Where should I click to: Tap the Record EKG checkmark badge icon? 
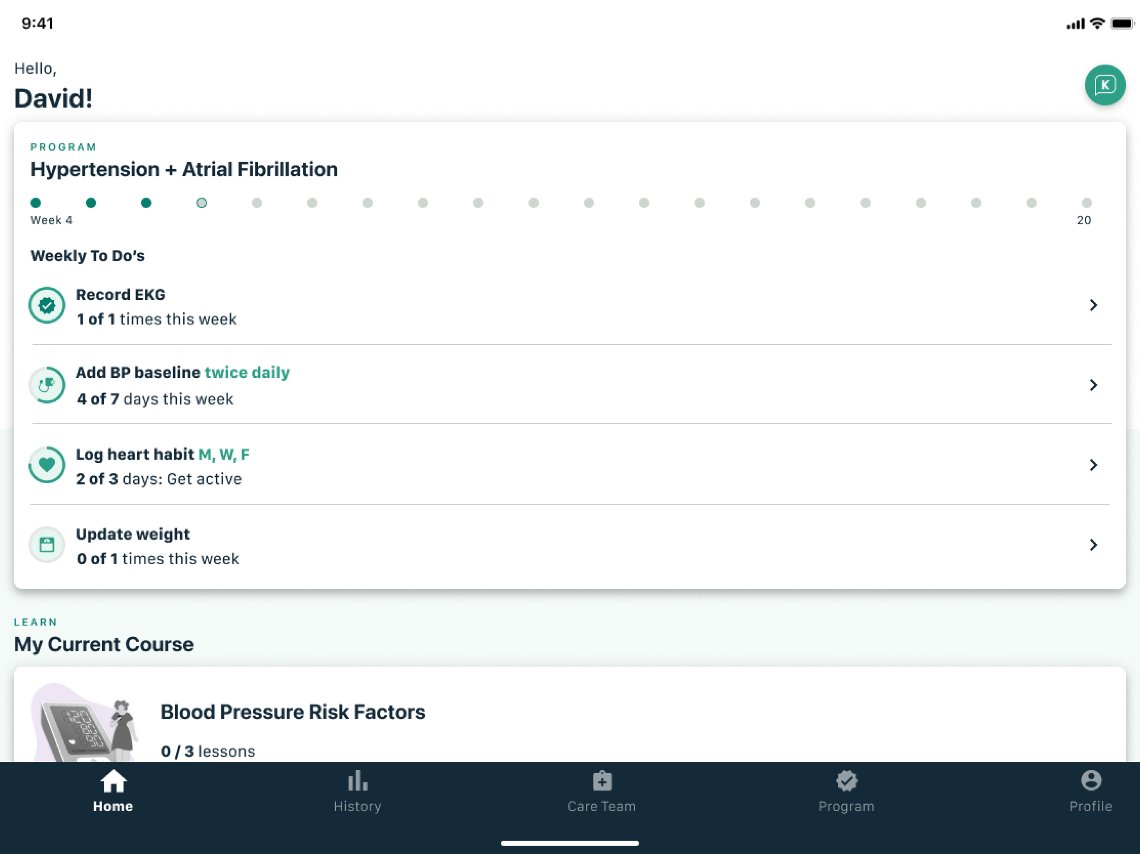click(x=47, y=305)
